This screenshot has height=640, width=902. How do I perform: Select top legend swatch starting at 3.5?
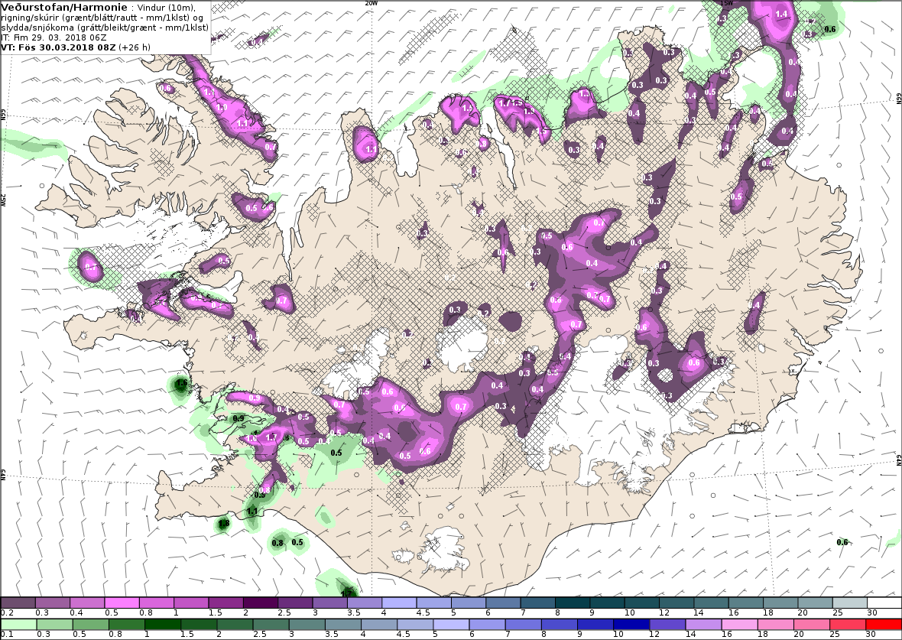click(x=365, y=603)
